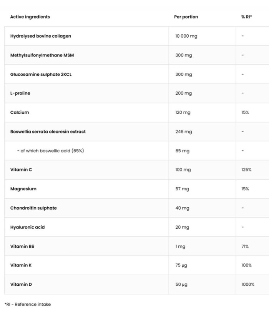Screen dimensions: 269x323
Task: Click the % RI* column header
Action: [247, 17]
